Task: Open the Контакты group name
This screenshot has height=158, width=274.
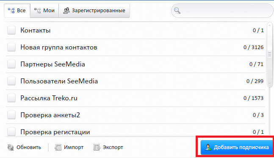Action: (x=36, y=30)
